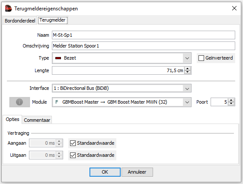
Task: Click into the Naam text field
Action: pyautogui.click(x=144, y=35)
